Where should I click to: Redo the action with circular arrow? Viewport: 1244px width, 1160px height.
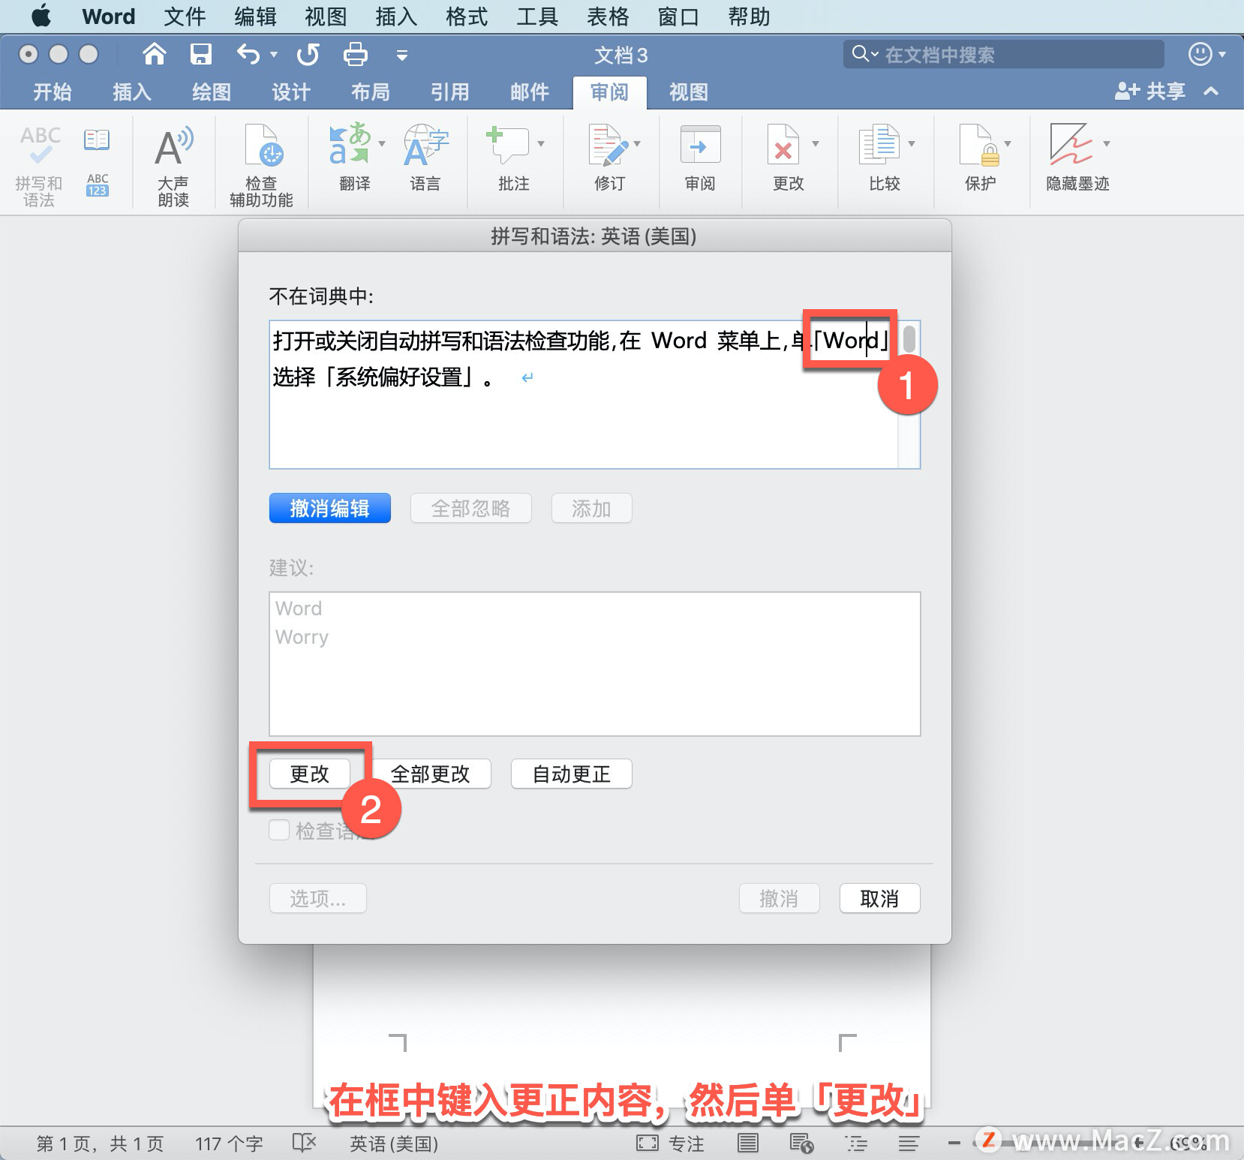[x=308, y=54]
